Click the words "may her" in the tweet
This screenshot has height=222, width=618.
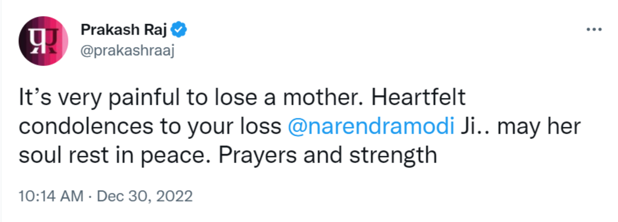tap(539, 126)
